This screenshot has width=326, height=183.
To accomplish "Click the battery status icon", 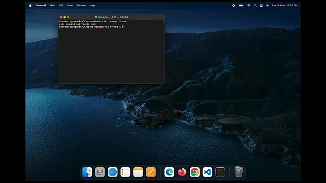I will click(241, 5).
